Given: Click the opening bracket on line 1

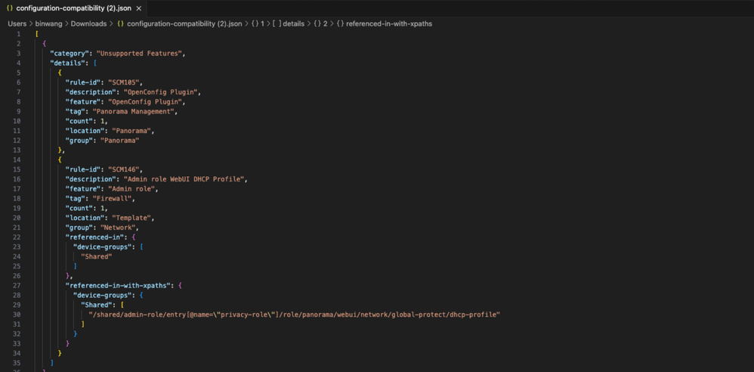Looking at the screenshot, I should pos(36,34).
